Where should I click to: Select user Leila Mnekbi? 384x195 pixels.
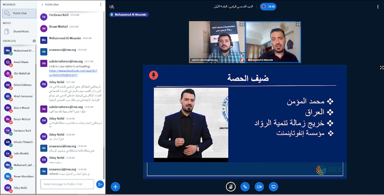tap(20, 153)
